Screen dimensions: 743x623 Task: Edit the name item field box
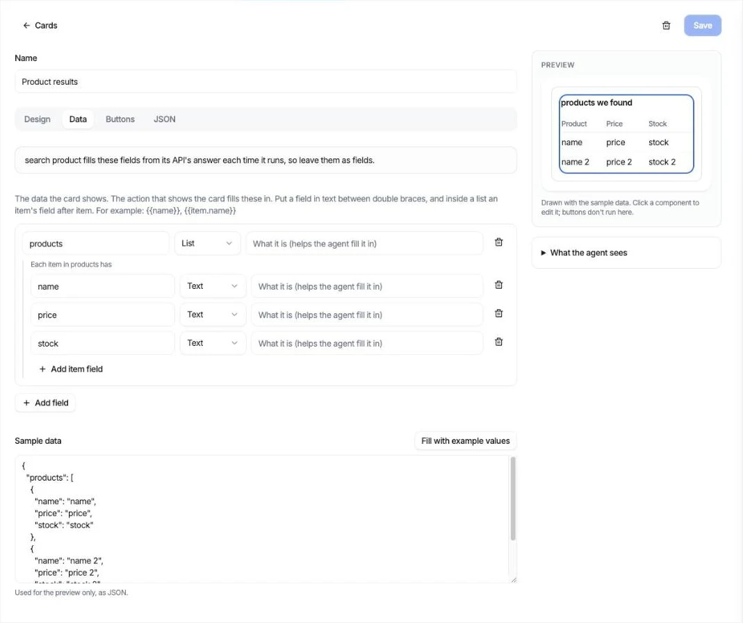[103, 286]
